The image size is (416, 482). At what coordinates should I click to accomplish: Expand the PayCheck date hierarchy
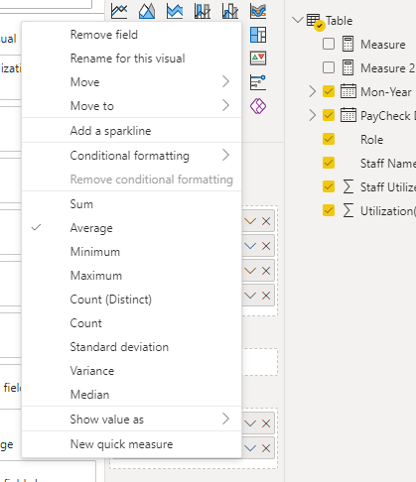coord(312,115)
